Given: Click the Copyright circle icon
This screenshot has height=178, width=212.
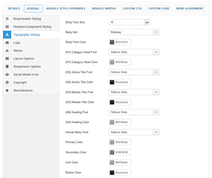Looking at the screenshot, I should [7, 82].
